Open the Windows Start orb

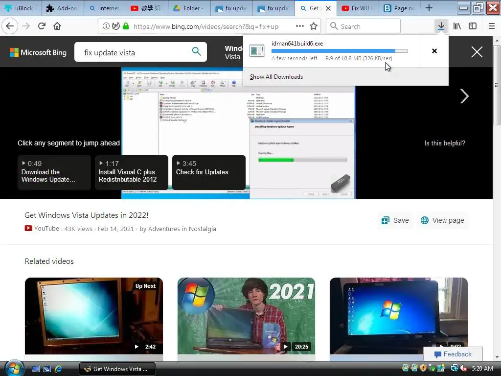point(14,368)
